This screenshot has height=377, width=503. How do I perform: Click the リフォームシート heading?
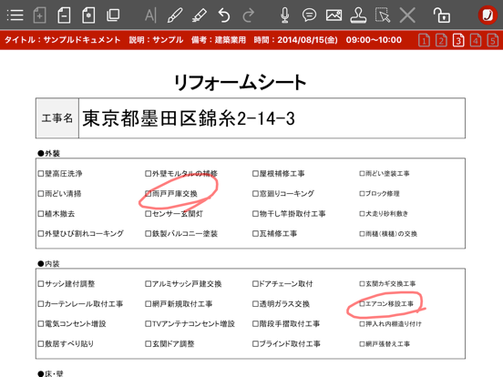point(240,82)
